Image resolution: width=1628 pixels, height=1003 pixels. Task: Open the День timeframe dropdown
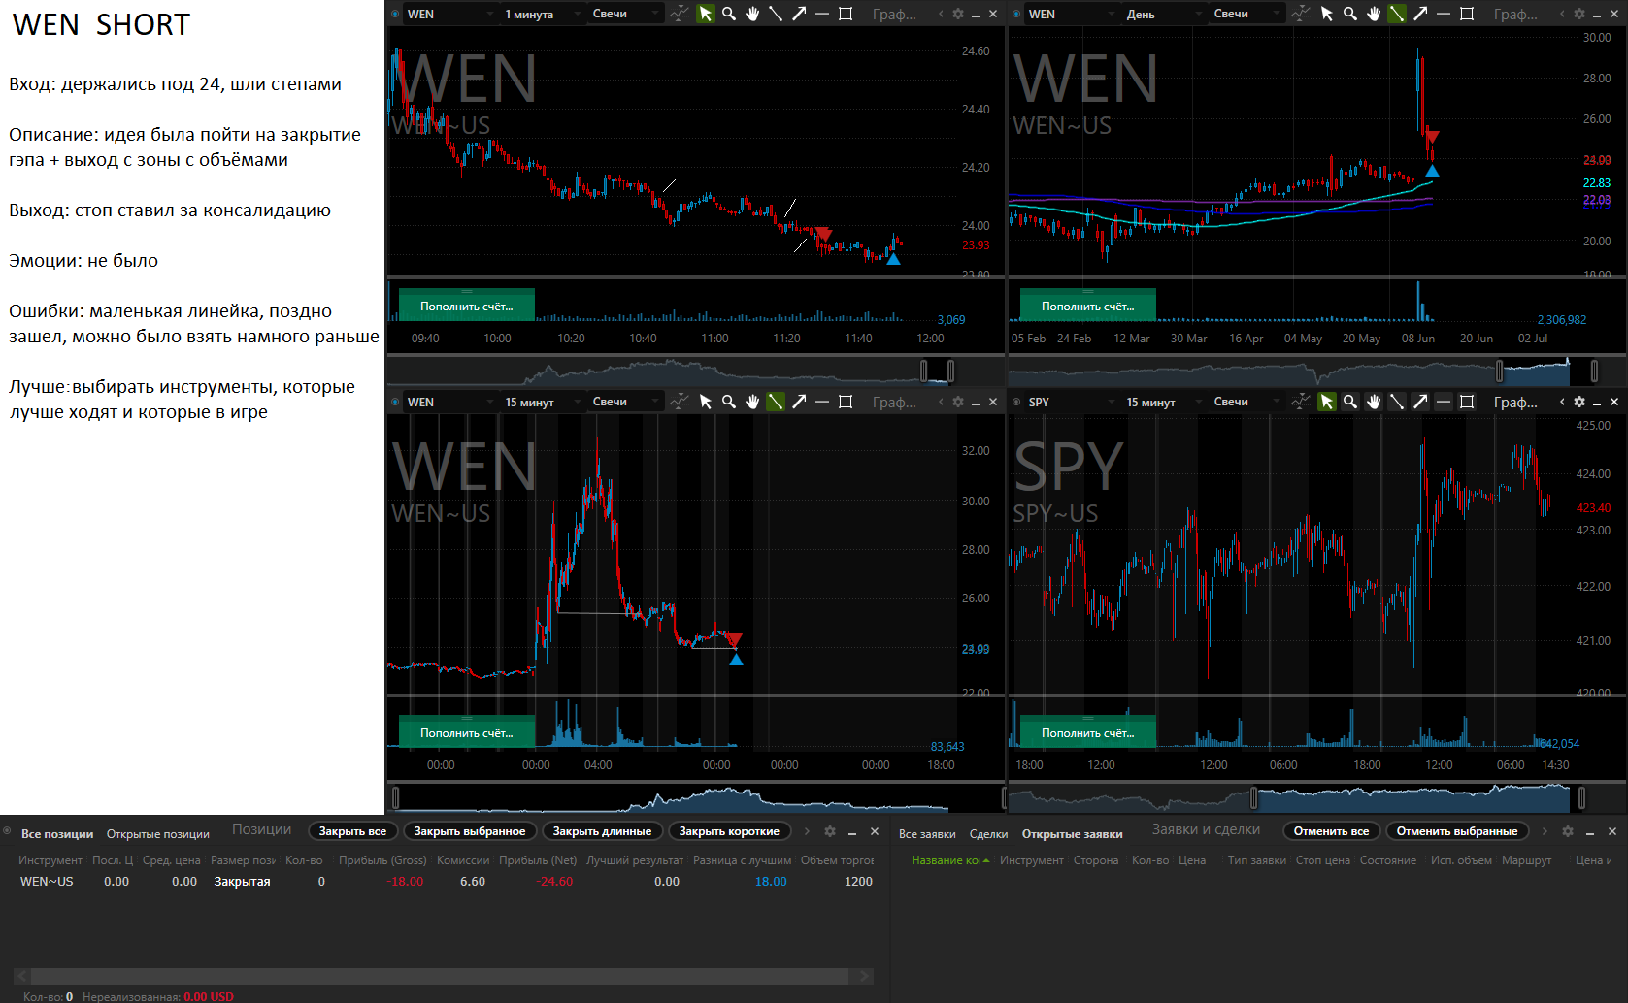1163,14
